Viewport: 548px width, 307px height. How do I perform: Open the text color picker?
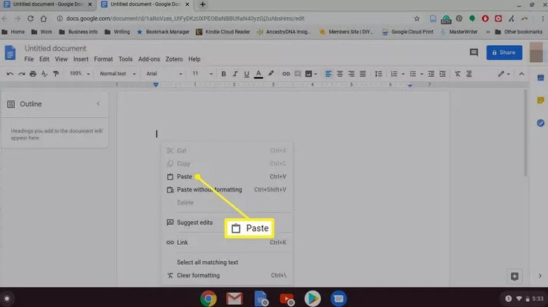[x=258, y=74]
